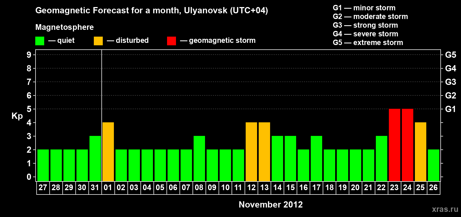The image size is (461, 217).
Task: Click the 'G1 — minor storm' legend line
Action: (x=364, y=8)
